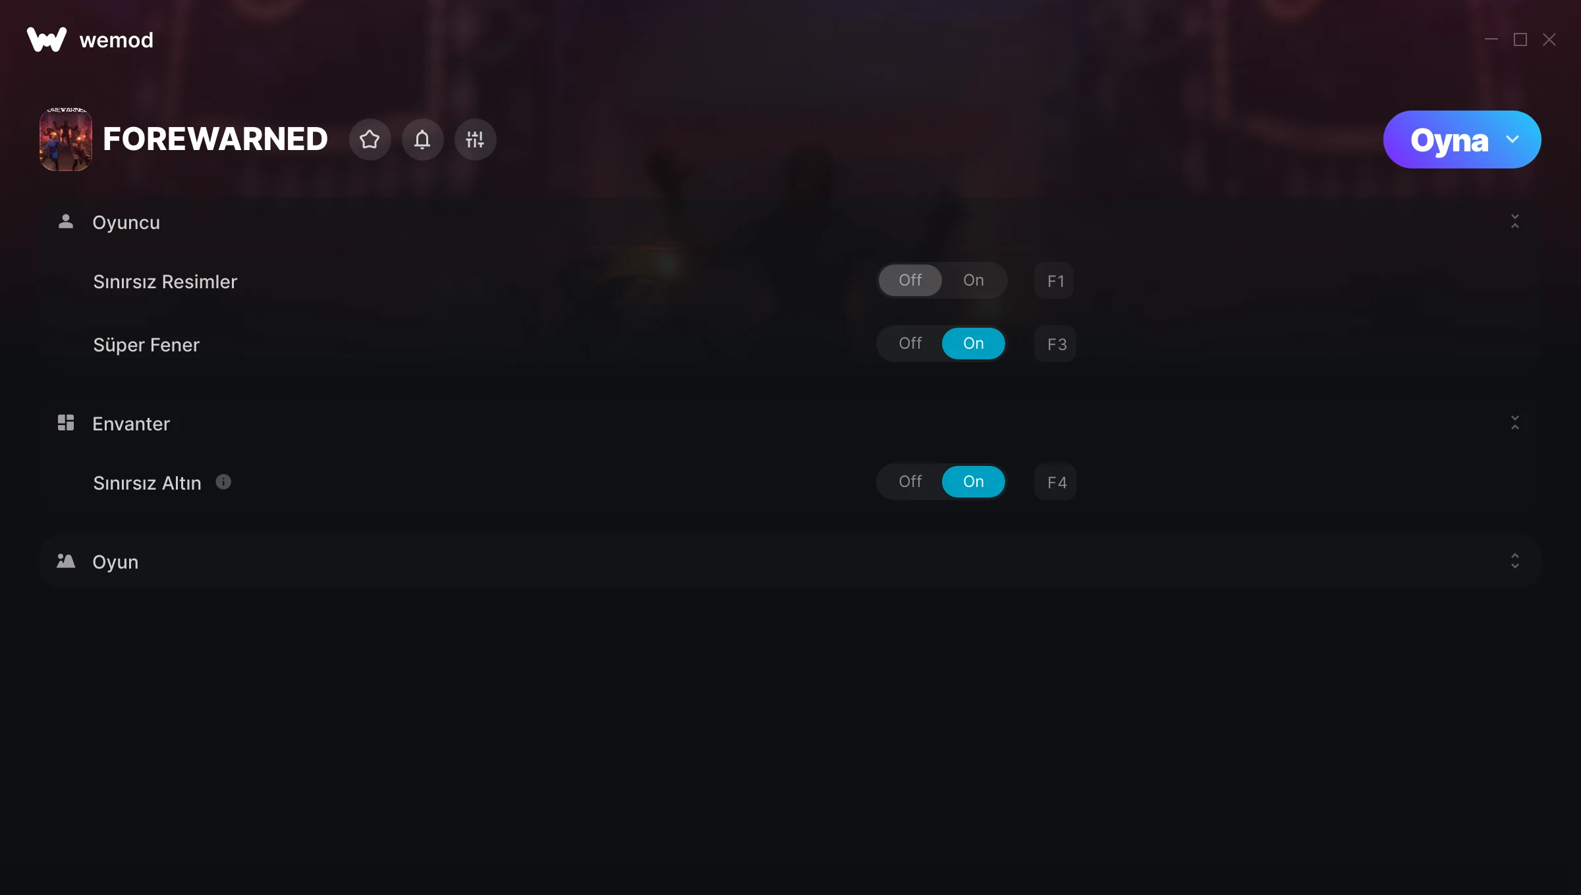The height and width of the screenshot is (895, 1581).
Task: Turn off the Sınırsız Altın toggle
Action: click(x=910, y=482)
